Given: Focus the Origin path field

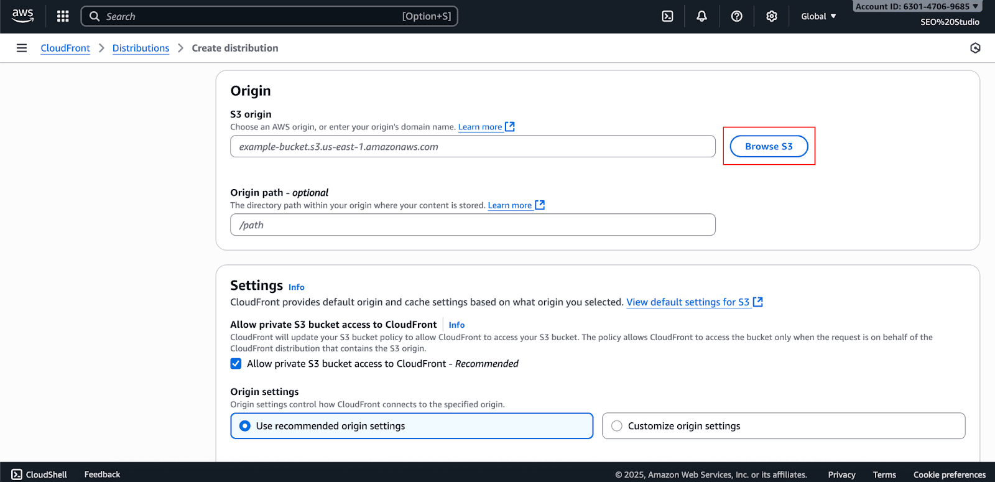Looking at the screenshot, I should click(473, 225).
